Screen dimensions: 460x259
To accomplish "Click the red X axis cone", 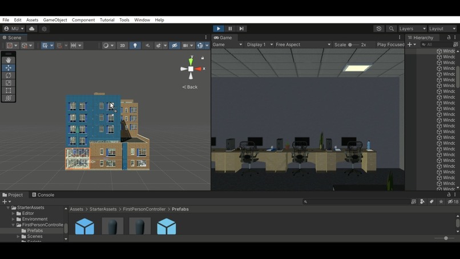I will [198, 69].
